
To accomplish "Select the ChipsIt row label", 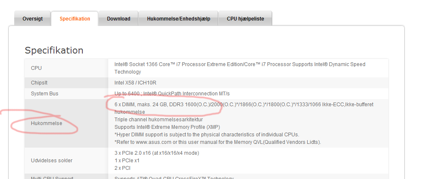I will coord(40,83).
